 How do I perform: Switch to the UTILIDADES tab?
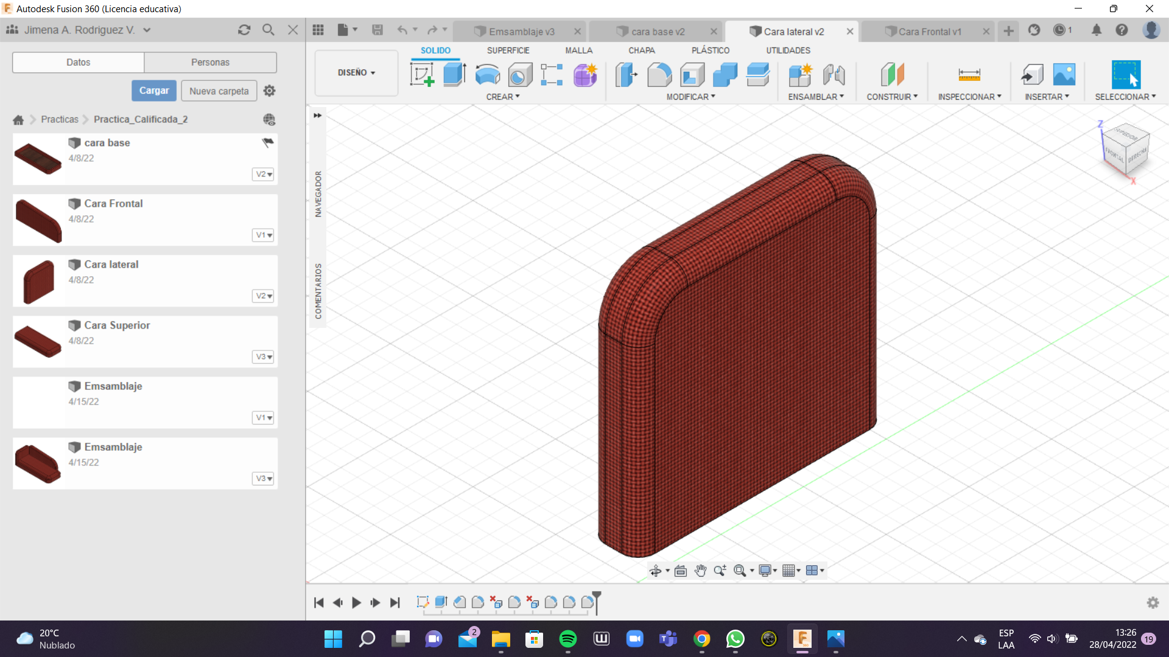(788, 50)
